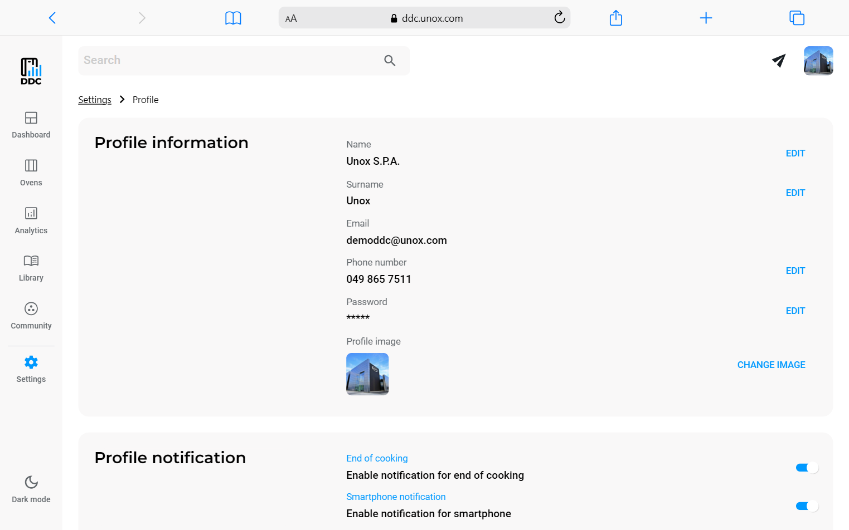Viewport: 849px width, 530px height.
Task: Click EDIT next to the Name field
Action: click(795, 153)
